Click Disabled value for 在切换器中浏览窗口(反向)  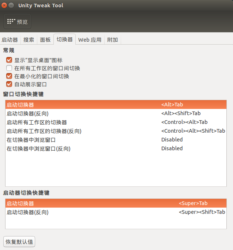[x=172, y=148]
